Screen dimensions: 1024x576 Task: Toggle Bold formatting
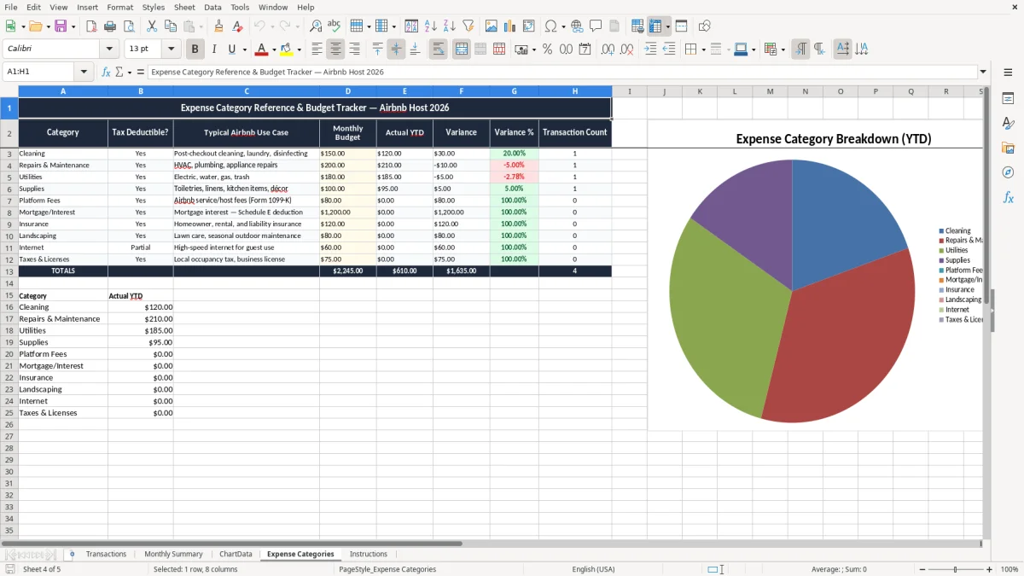tap(195, 49)
